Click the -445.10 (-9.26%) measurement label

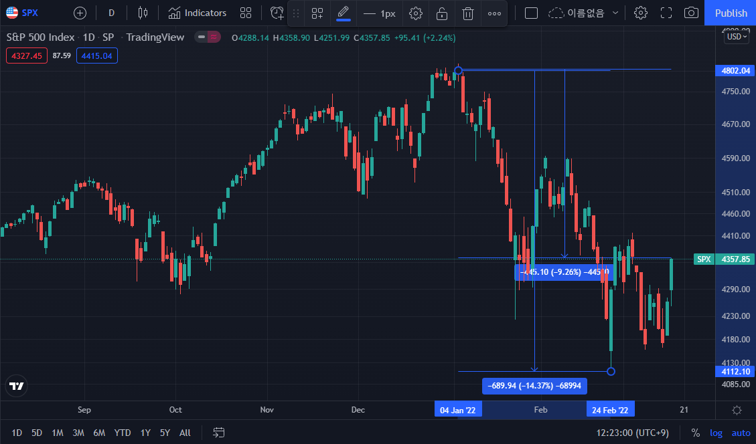click(564, 272)
